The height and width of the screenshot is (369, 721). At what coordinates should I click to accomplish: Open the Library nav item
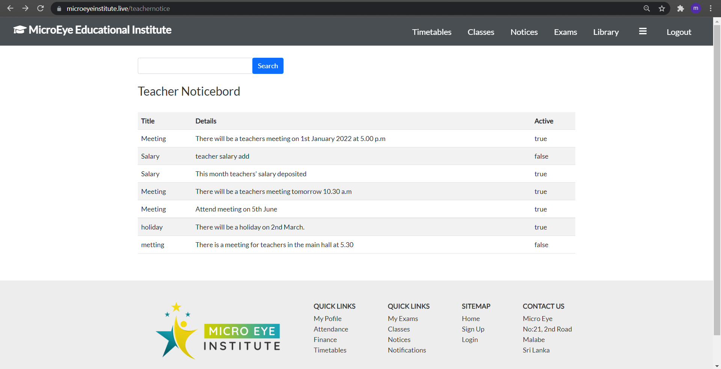pyautogui.click(x=606, y=32)
